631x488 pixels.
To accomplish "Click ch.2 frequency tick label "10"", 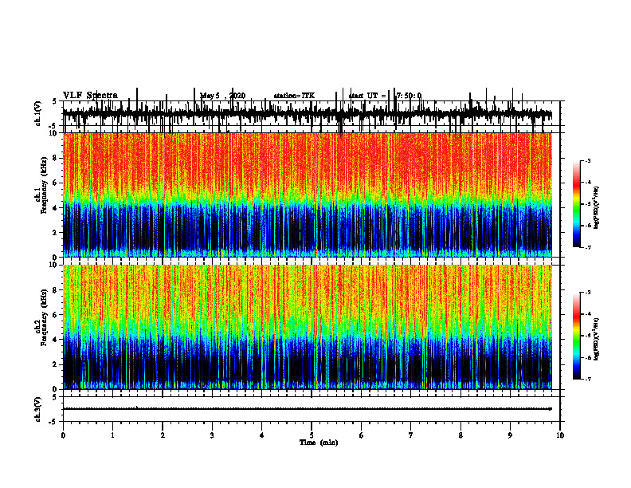I will [x=54, y=265].
